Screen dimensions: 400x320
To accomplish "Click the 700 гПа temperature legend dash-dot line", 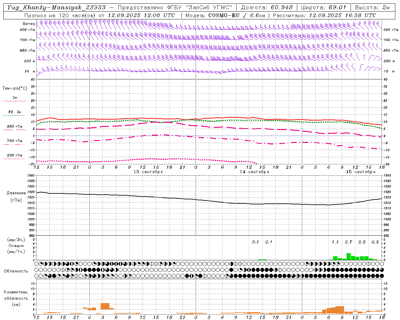I will (14, 144).
